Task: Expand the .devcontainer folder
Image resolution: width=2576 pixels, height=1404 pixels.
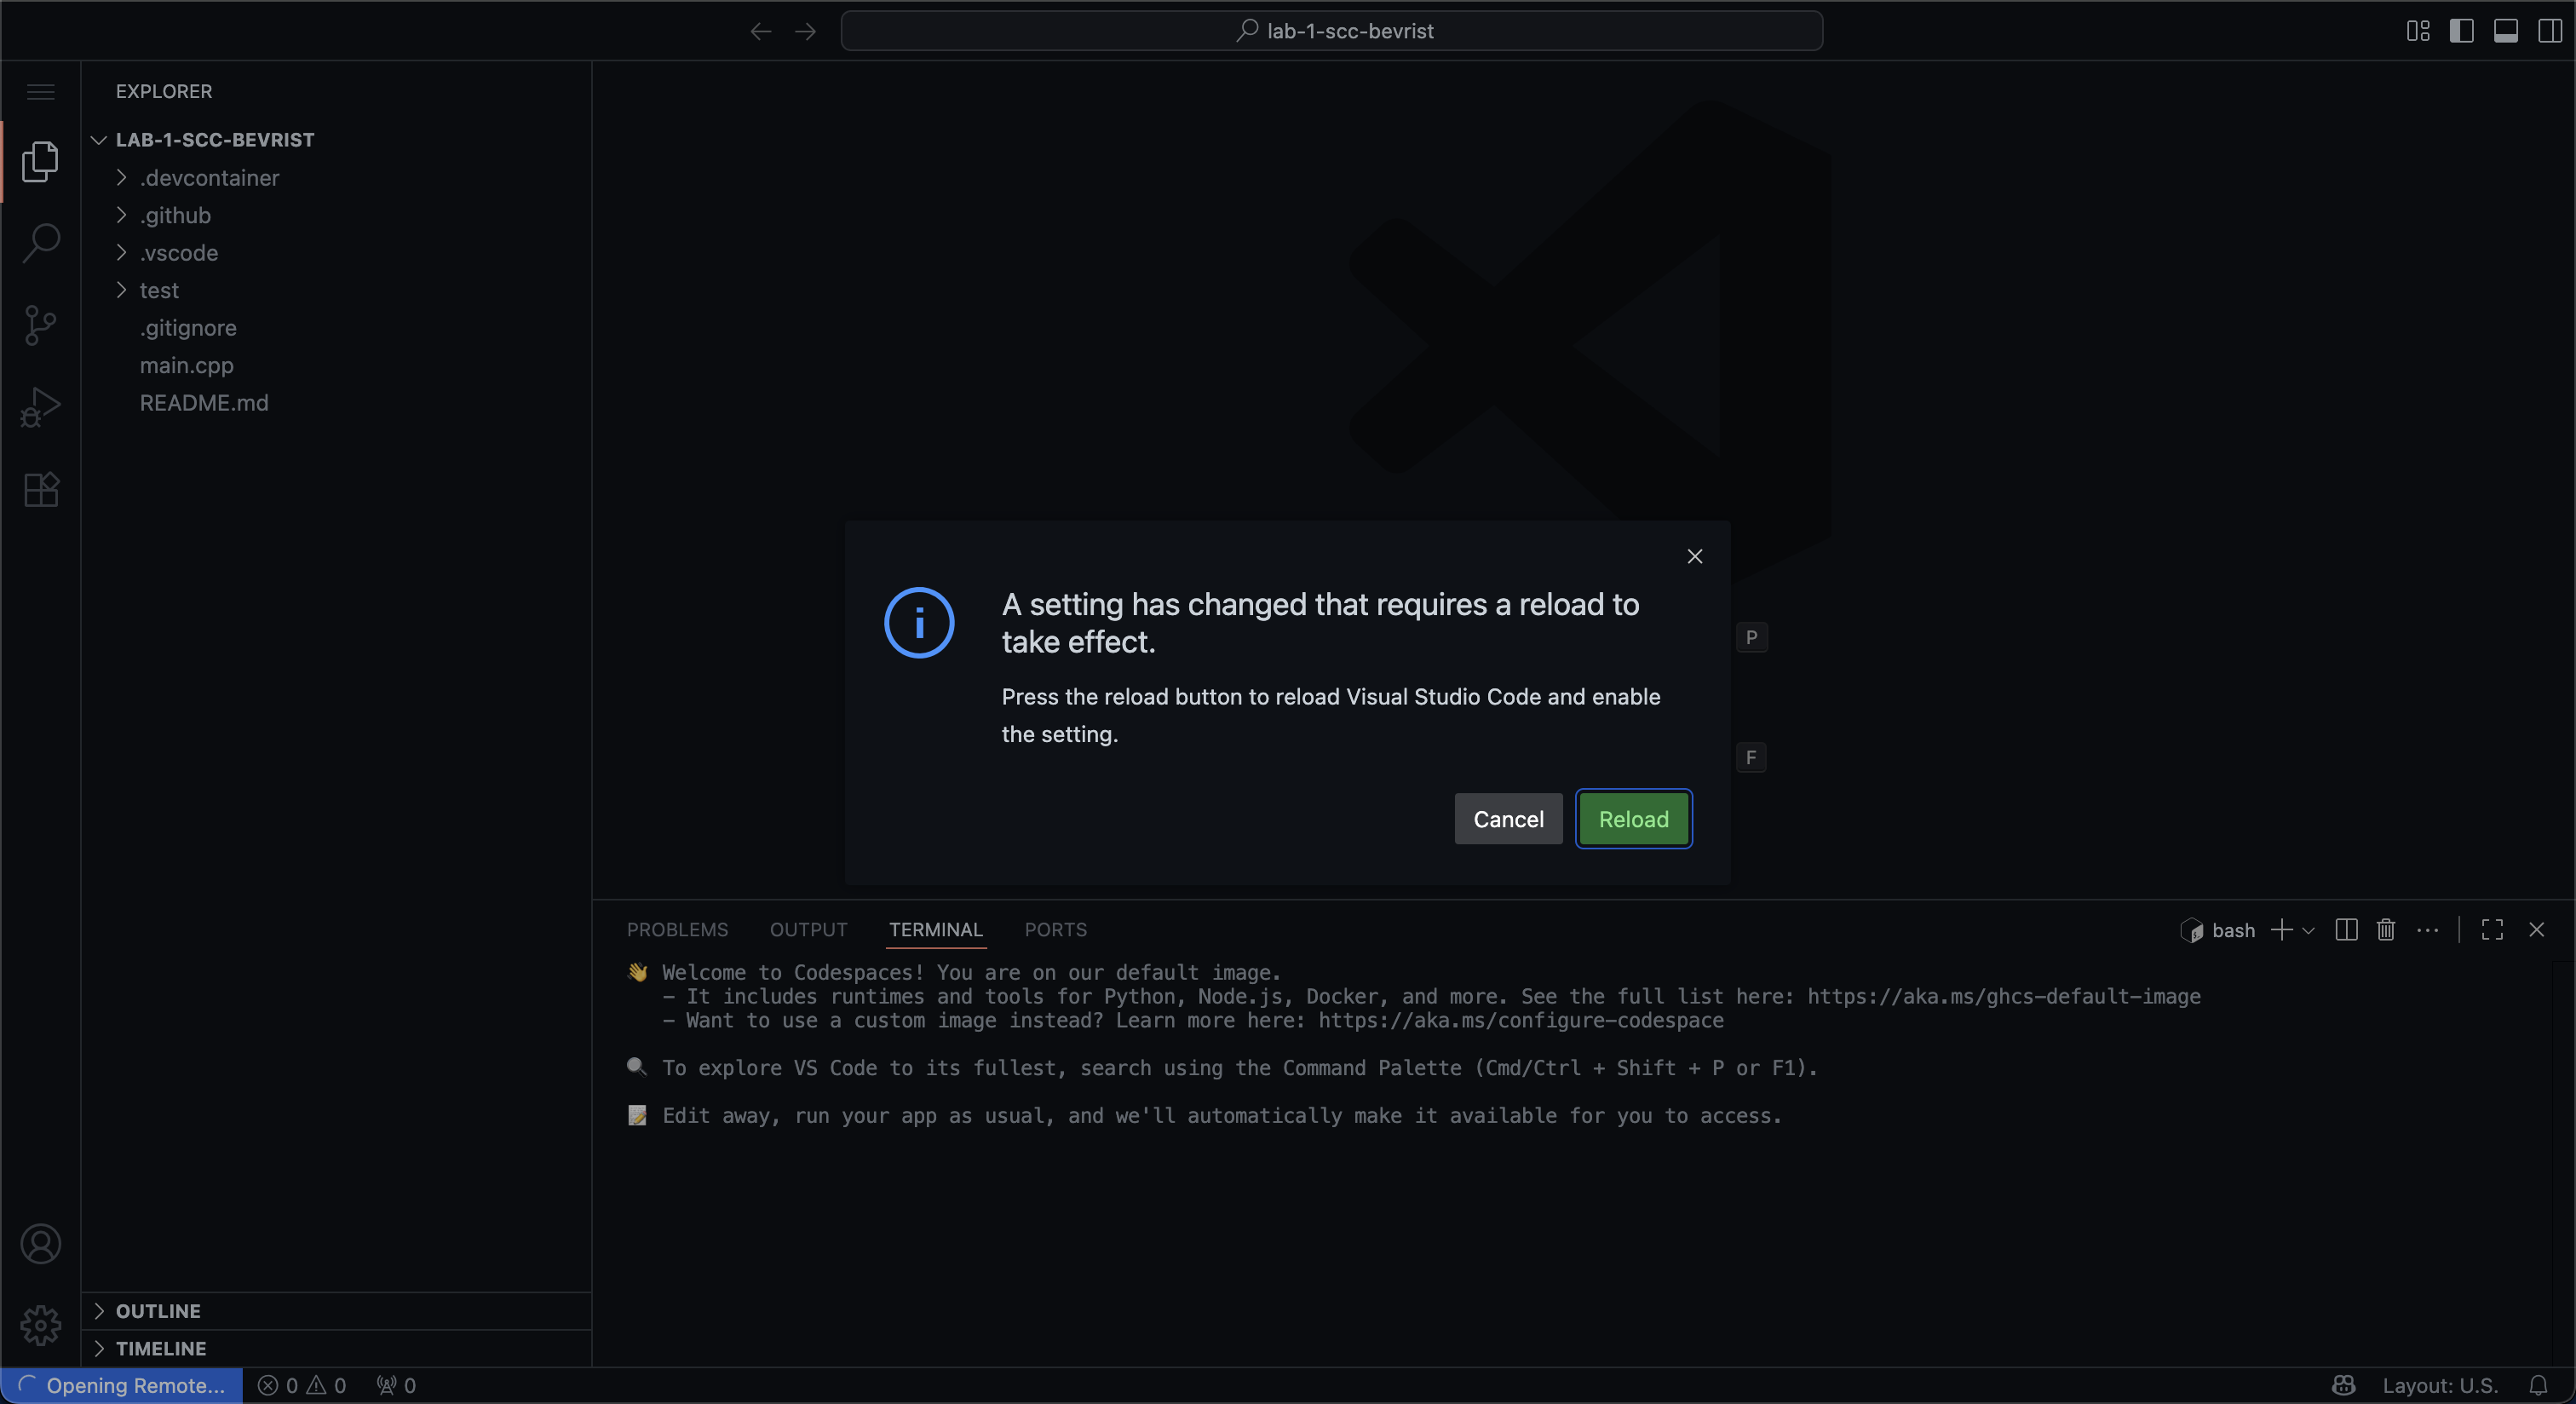Action: point(209,178)
